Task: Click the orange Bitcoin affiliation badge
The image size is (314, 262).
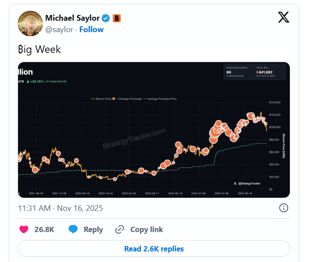Action: pyautogui.click(x=117, y=18)
